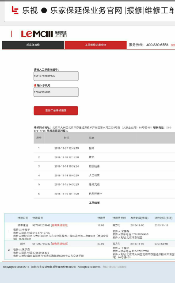The height and width of the screenshot is (283, 175).
Task: Click the 顺丰速运 courier name in shipment 1
Action: [23, 225]
